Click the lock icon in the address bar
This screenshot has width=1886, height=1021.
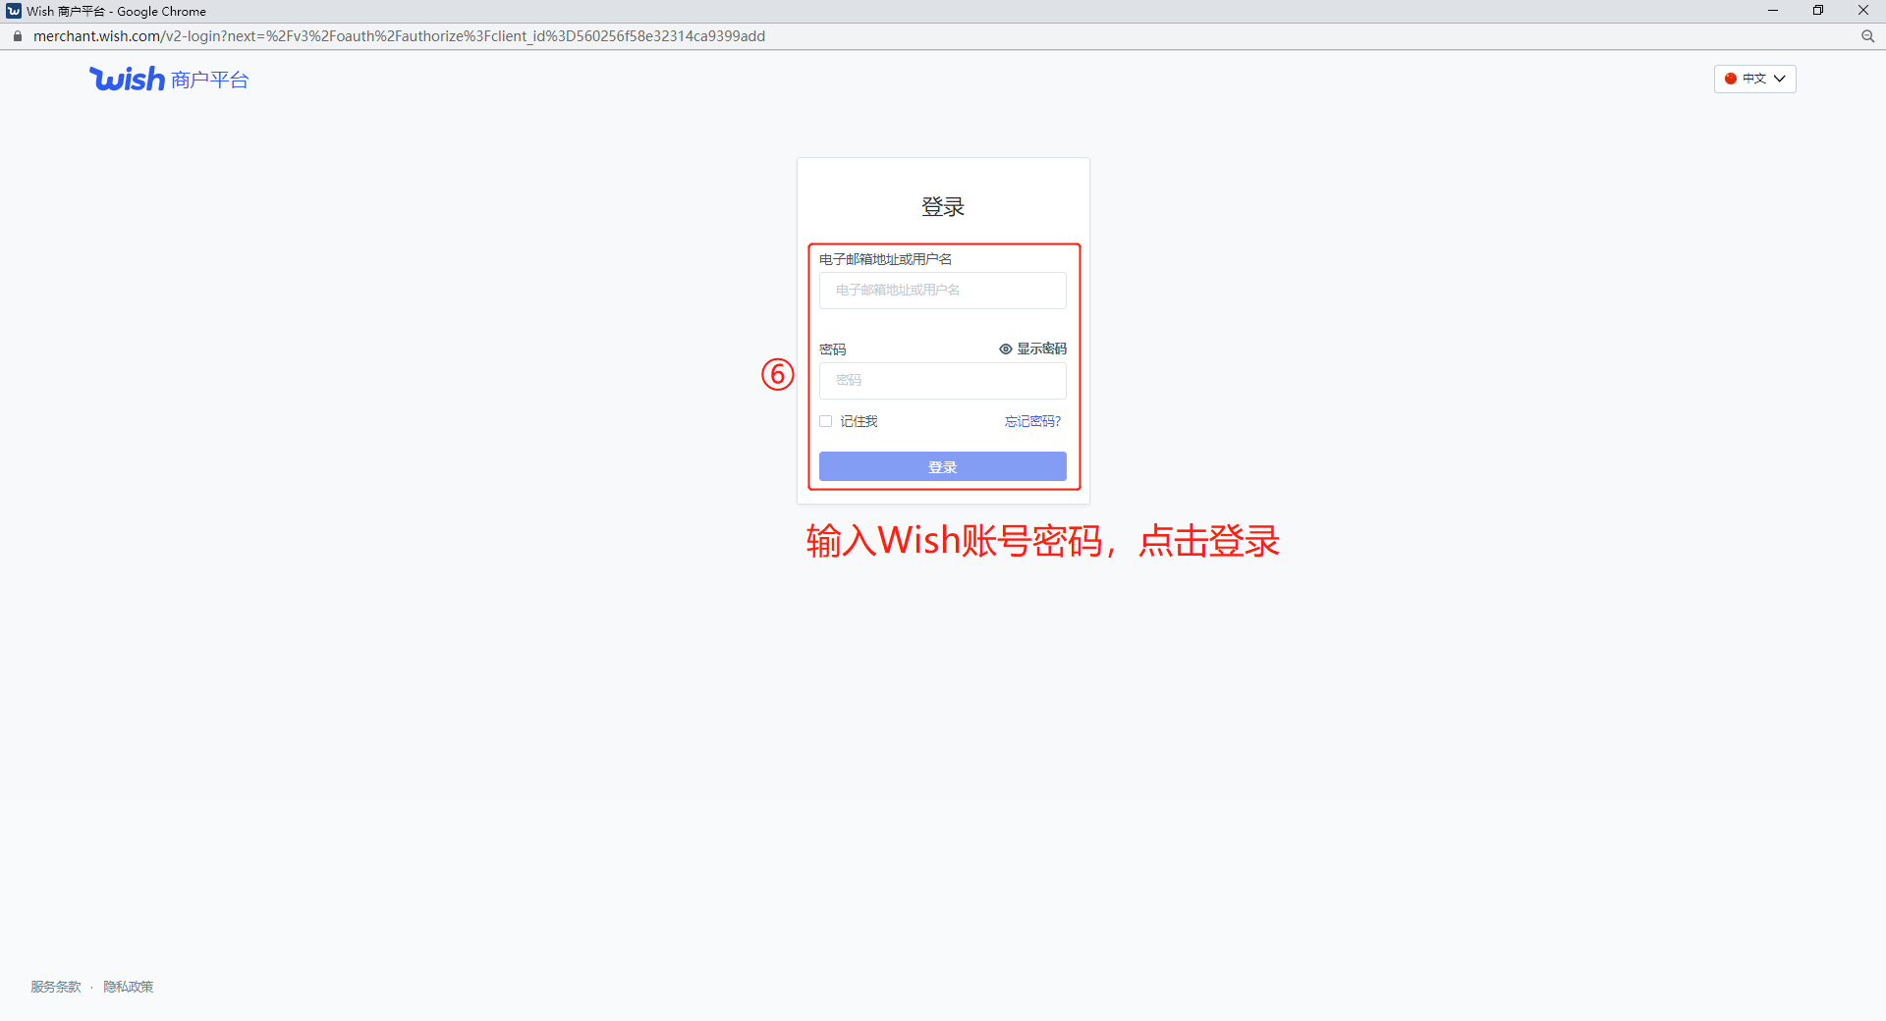(17, 35)
